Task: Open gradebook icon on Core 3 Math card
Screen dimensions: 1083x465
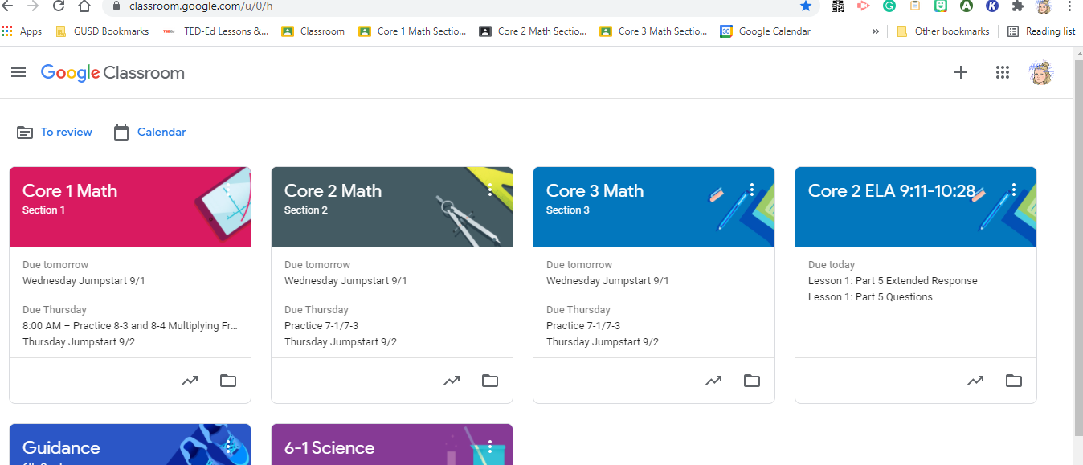Action: (713, 381)
